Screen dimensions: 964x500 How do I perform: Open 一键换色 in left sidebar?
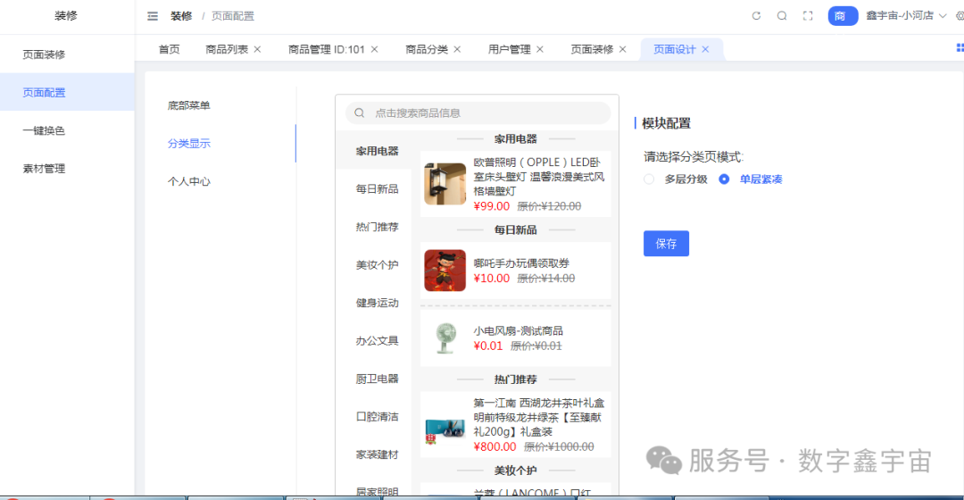[68, 130]
